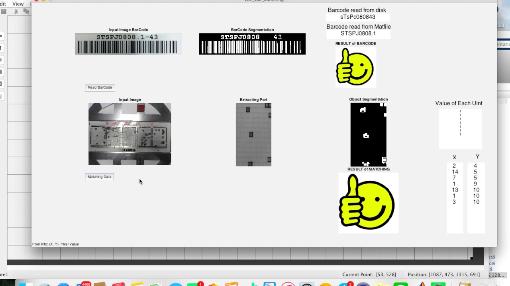Image resolution: width=510 pixels, height=286 pixels.
Task: Click the RESULT of MATCHING thumbs-up smiley
Action: point(369,203)
